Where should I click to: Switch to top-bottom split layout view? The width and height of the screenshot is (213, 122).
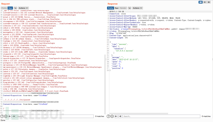click(205, 2)
